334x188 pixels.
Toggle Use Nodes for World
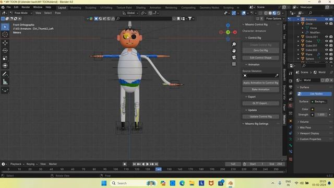click(314, 94)
